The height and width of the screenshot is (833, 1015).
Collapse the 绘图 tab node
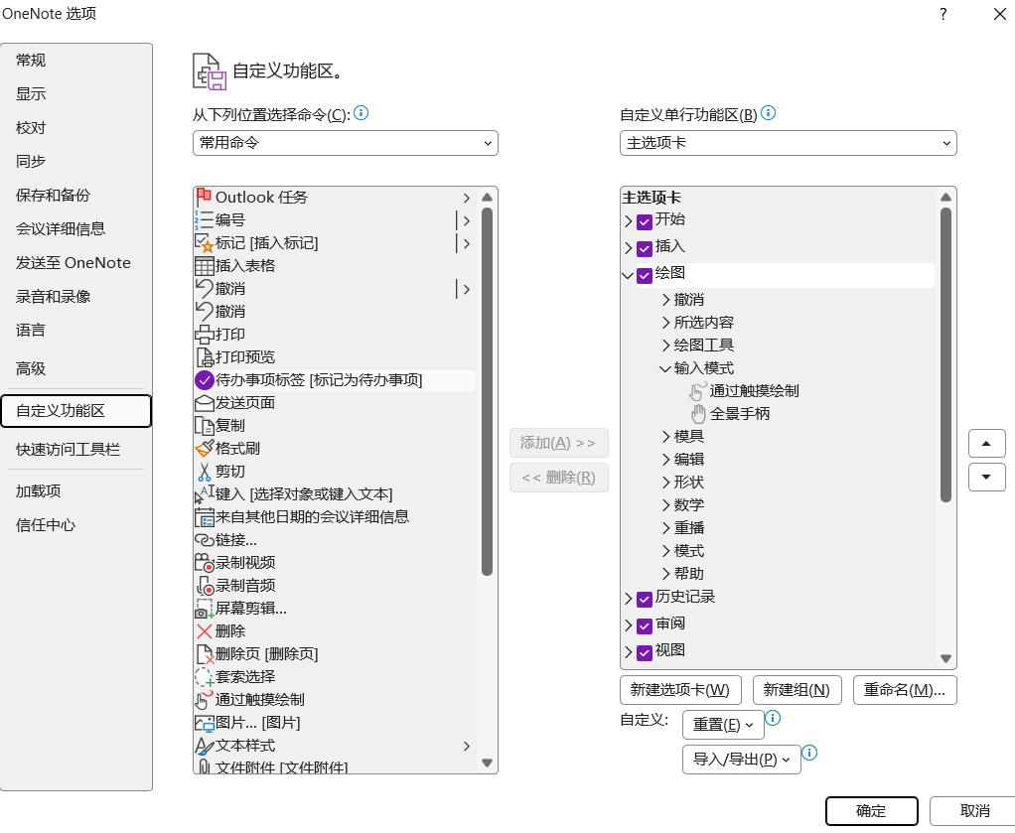click(628, 275)
